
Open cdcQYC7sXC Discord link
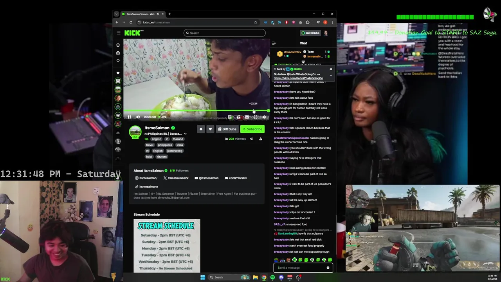(236, 178)
